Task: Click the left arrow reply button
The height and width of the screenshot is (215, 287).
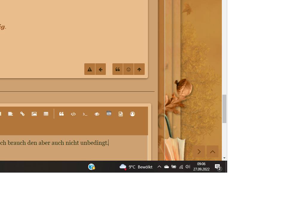Action: tap(100, 69)
